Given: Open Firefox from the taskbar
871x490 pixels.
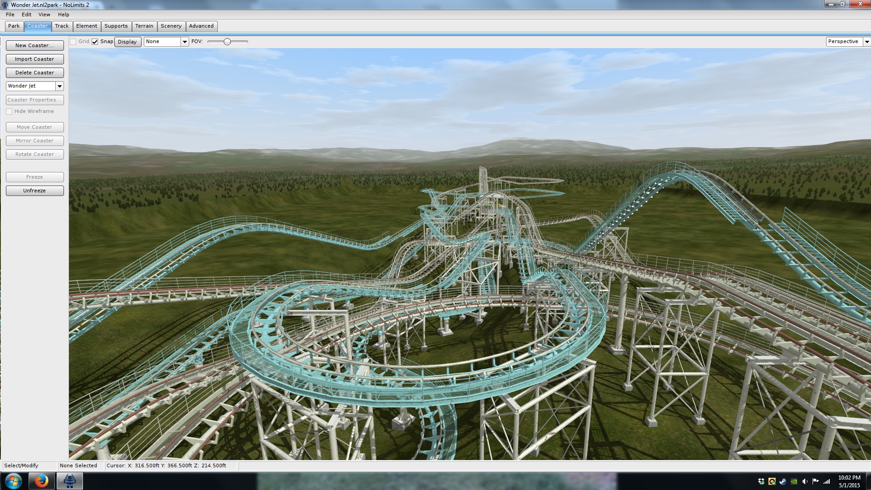Looking at the screenshot, I should click(x=41, y=481).
